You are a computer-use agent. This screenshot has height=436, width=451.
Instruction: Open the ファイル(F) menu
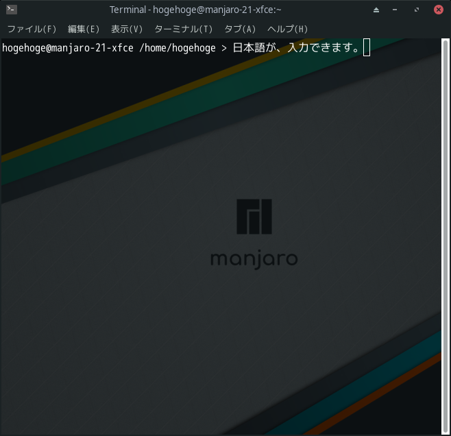[x=32, y=29]
